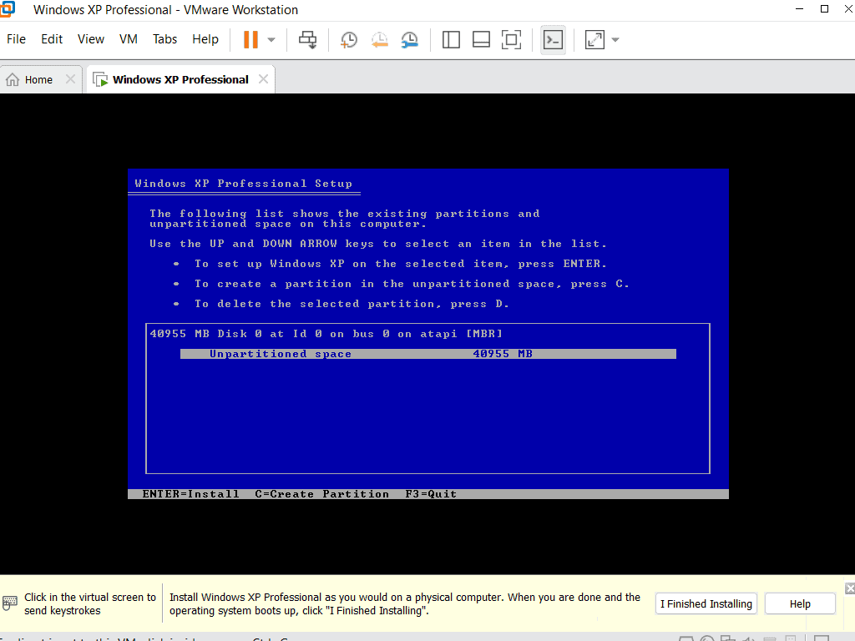This screenshot has width=855, height=641.
Task: Click the stretch guest display icon
Action: (594, 40)
